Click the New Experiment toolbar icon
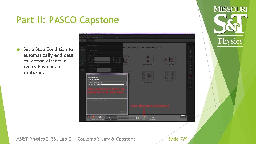 80,38
